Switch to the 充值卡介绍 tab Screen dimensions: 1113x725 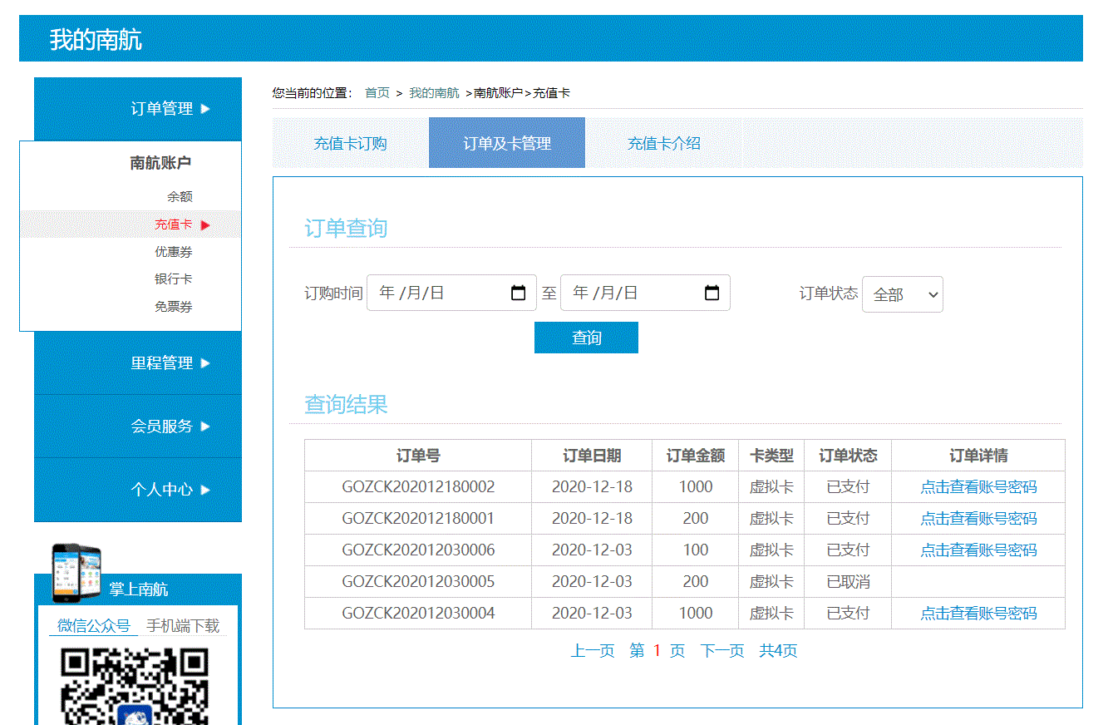[x=663, y=143]
